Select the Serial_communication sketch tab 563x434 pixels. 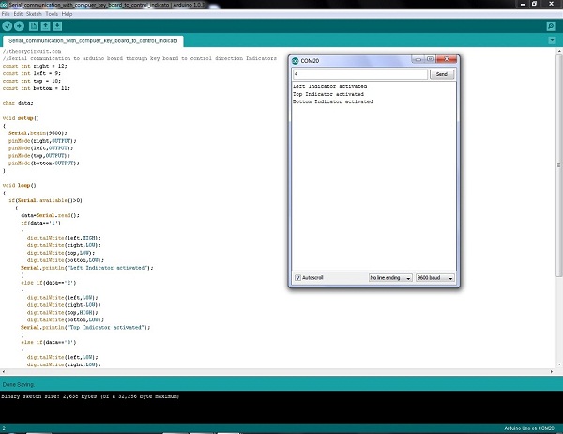coord(93,41)
